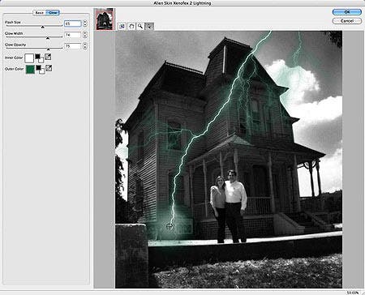Click the Flash Size slider handle
Screen dimensions: 365x295
(x=42, y=27)
